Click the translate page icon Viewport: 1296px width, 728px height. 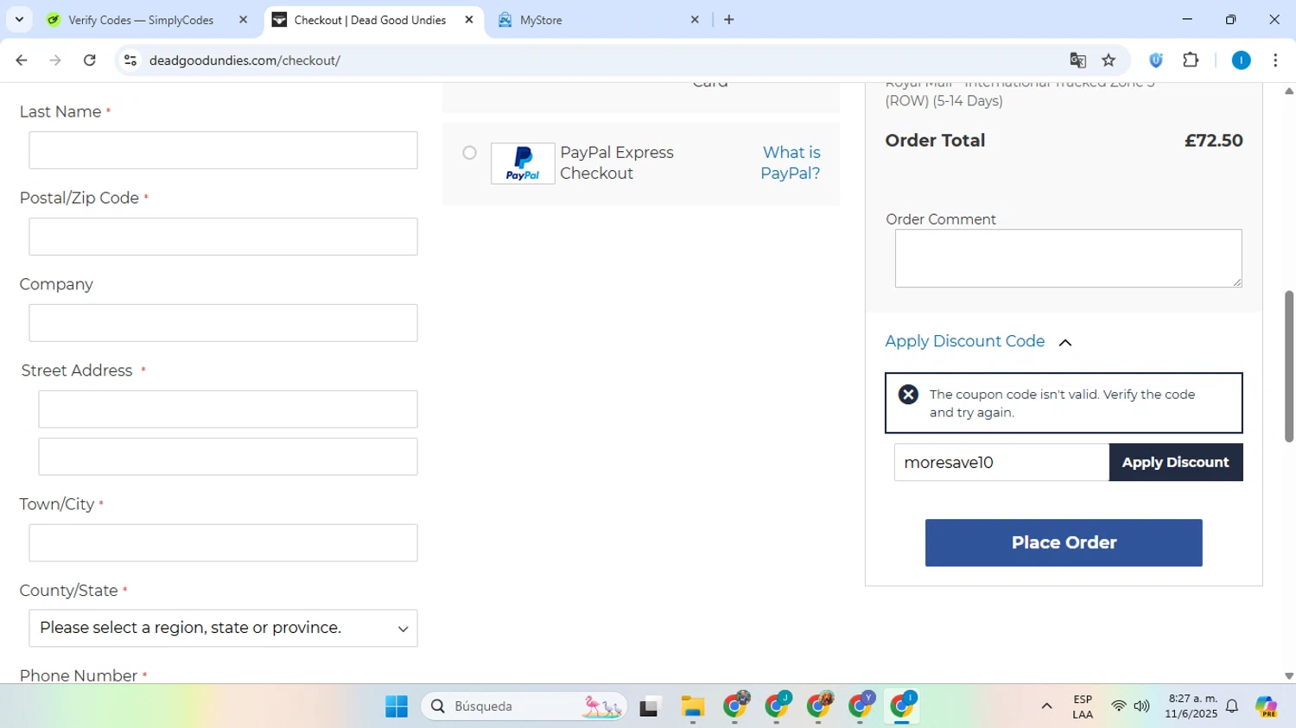(x=1077, y=60)
